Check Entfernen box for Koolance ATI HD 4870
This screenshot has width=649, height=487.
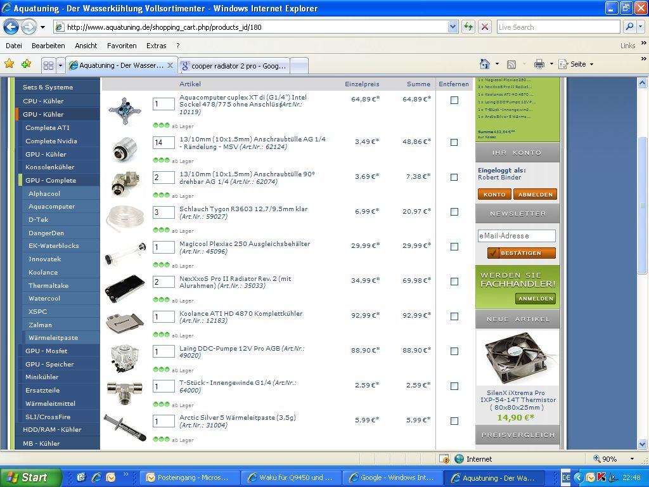pos(454,316)
